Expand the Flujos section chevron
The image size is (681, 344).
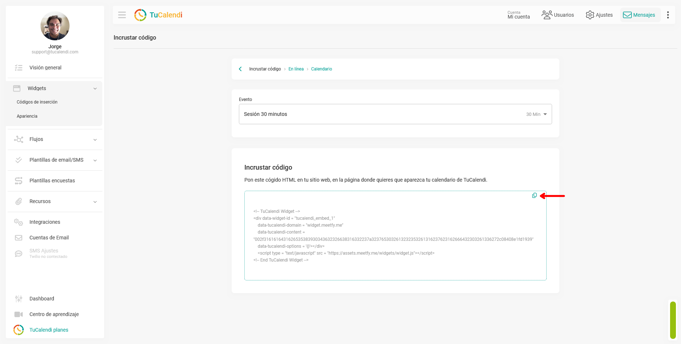95,139
